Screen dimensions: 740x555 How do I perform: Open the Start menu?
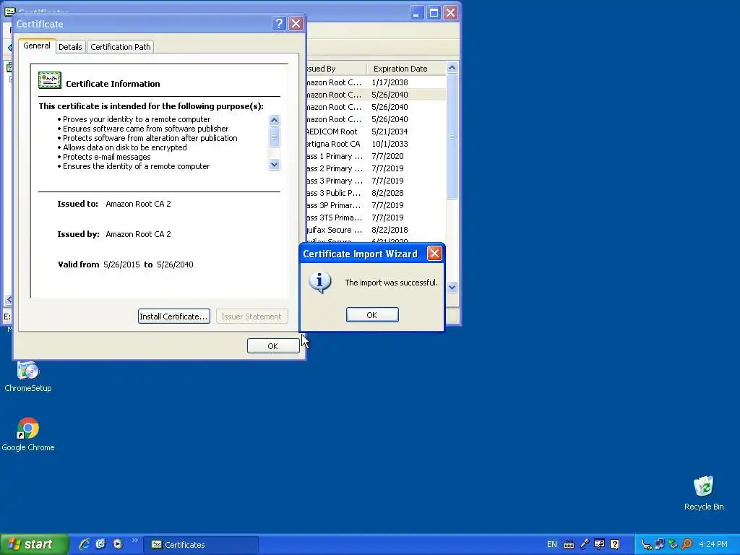tap(34, 545)
